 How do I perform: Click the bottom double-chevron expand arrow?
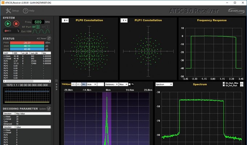coord(56,90)
